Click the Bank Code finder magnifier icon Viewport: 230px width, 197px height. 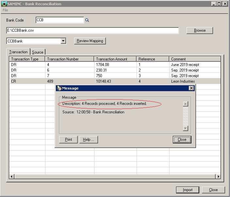pyautogui.click(x=87, y=20)
